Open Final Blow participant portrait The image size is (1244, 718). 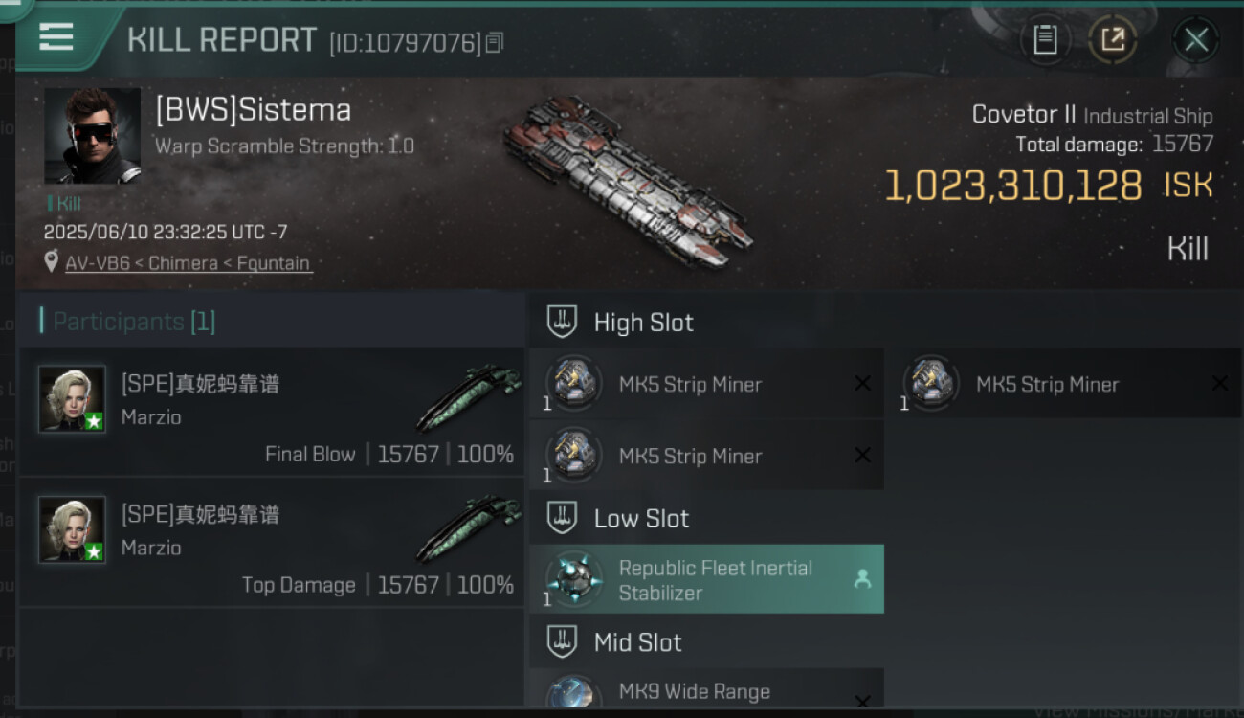pos(72,398)
